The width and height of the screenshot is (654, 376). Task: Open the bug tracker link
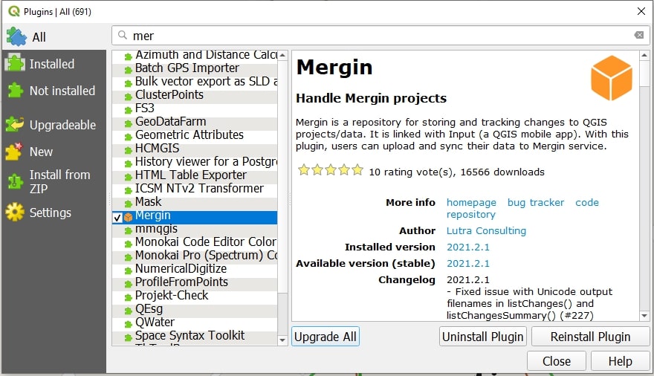[535, 202]
